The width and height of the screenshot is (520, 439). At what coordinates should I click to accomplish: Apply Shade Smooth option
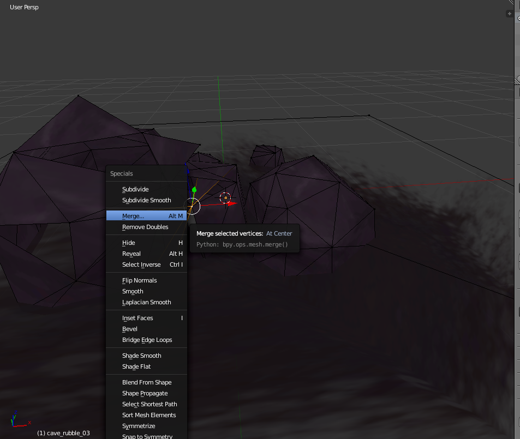[x=146, y=356]
